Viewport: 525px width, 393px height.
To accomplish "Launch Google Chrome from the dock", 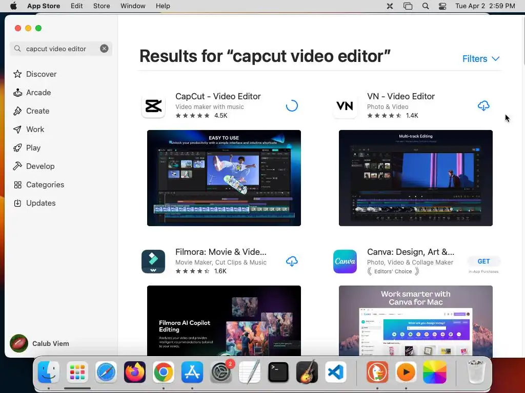I will (164, 372).
